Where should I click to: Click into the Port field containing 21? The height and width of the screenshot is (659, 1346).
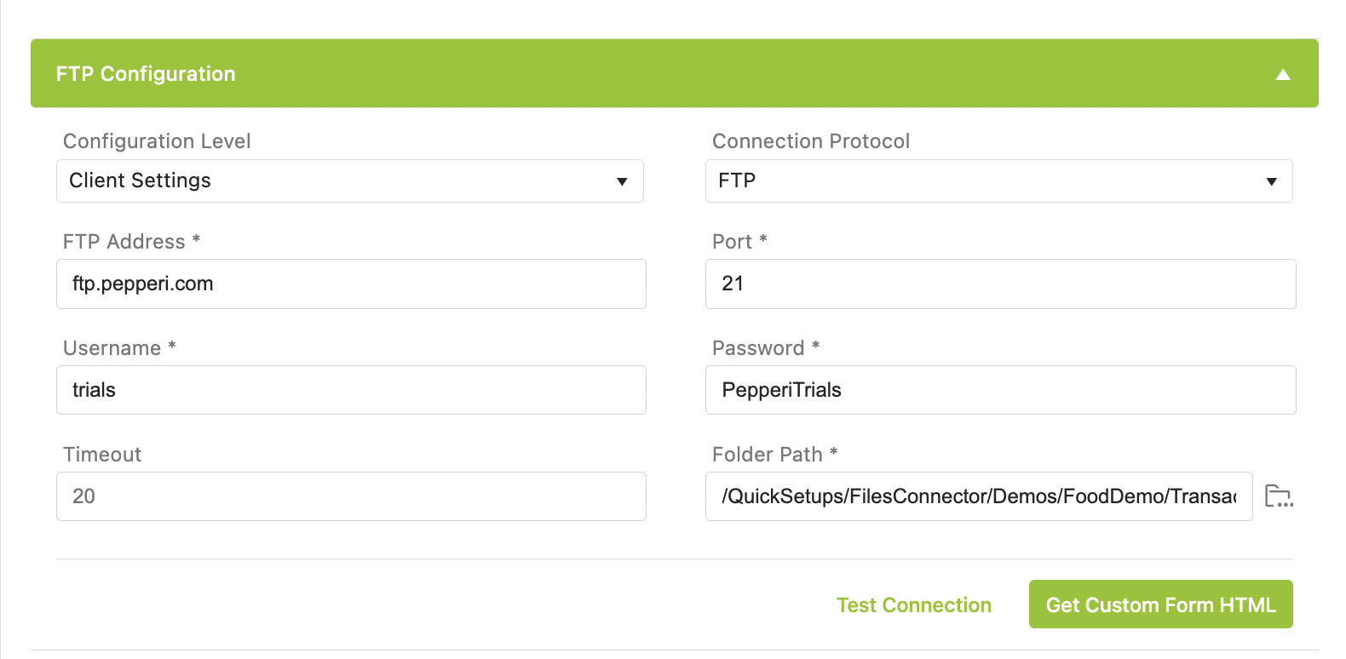[x=1001, y=284]
